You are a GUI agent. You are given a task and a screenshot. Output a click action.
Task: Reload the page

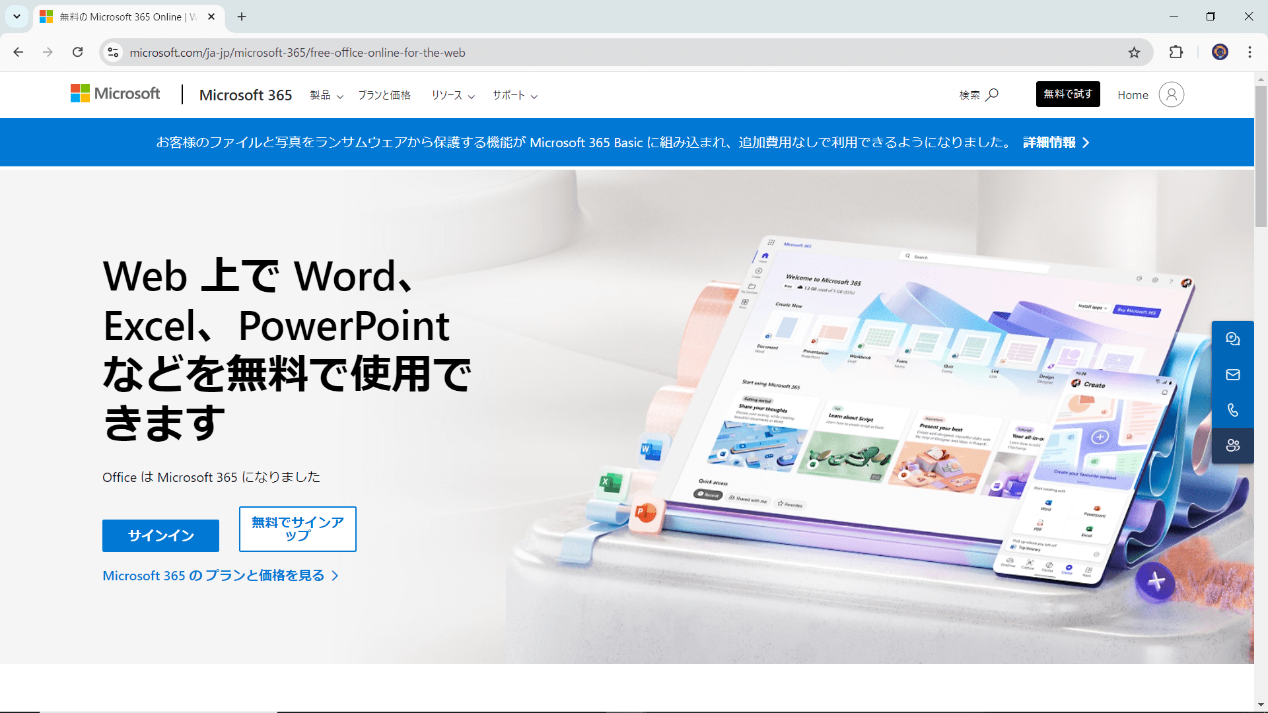pos(78,52)
